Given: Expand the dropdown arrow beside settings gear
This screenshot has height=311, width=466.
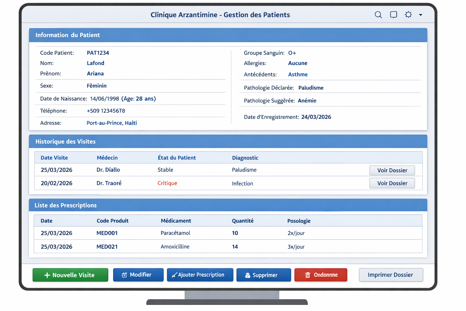Looking at the screenshot, I should (420, 15).
